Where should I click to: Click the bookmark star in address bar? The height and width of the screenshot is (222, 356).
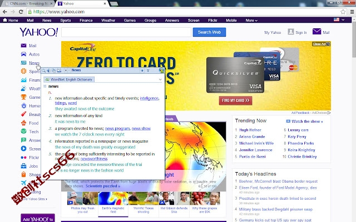[343, 12]
